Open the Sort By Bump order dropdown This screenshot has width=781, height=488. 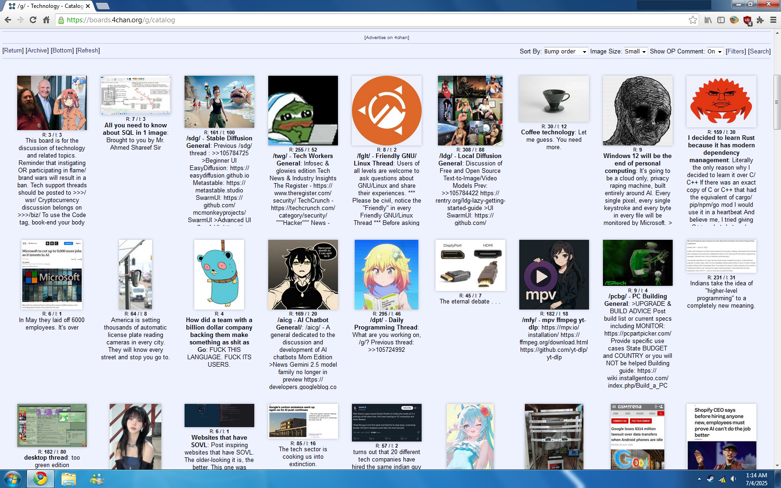565,52
